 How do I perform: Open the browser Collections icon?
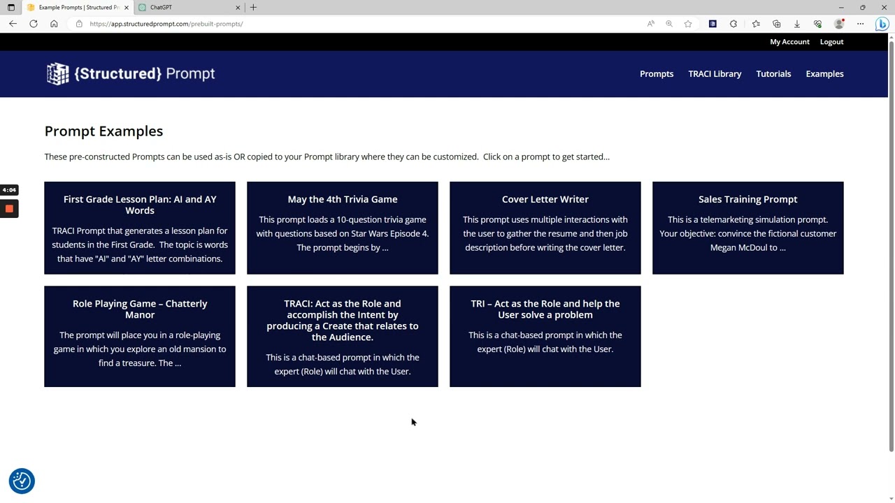[x=776, y=24]
